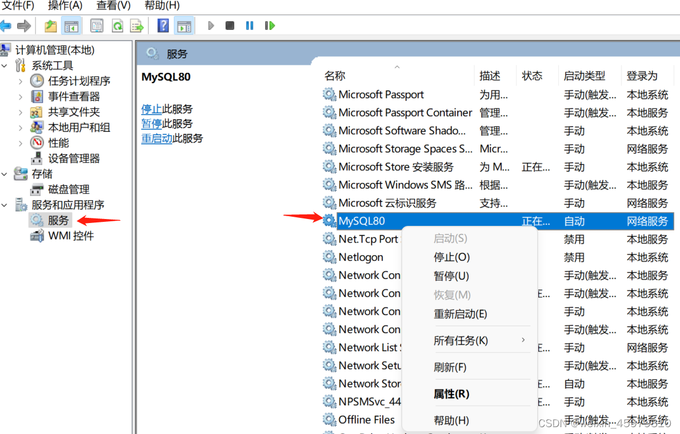Select Microsoft Windows SMS service row
Viewport: 680px width, 434px height.
(x=498, y=185)
